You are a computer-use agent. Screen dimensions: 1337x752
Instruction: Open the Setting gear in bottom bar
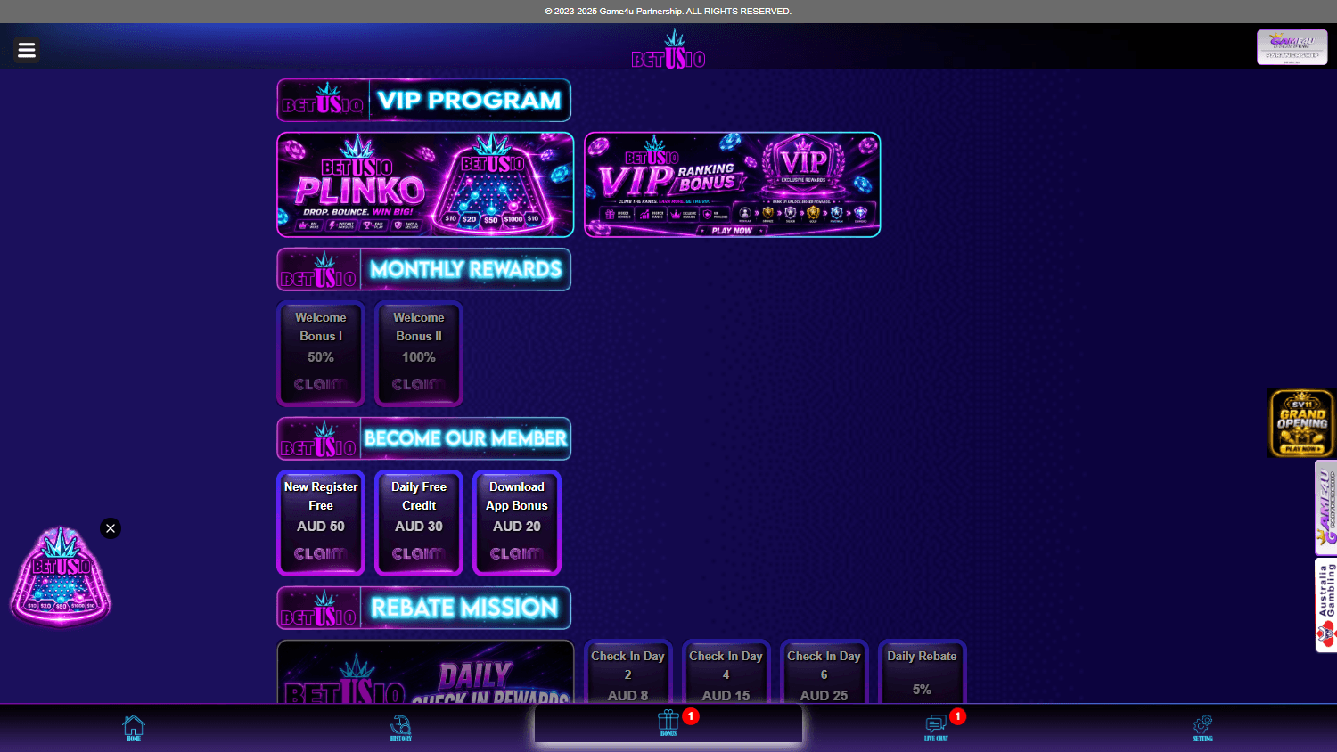click(x=1203, y=727)
